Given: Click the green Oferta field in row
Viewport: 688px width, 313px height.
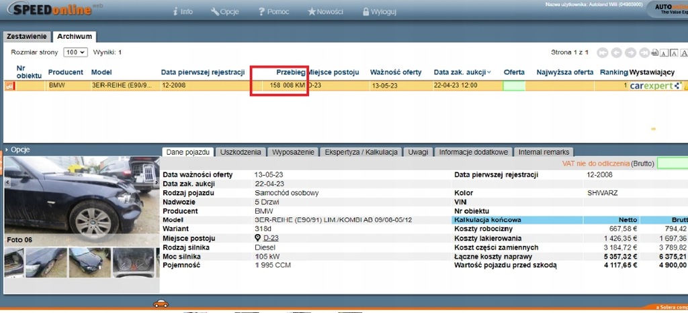Looking at the screenshot, I should [514, 86].
